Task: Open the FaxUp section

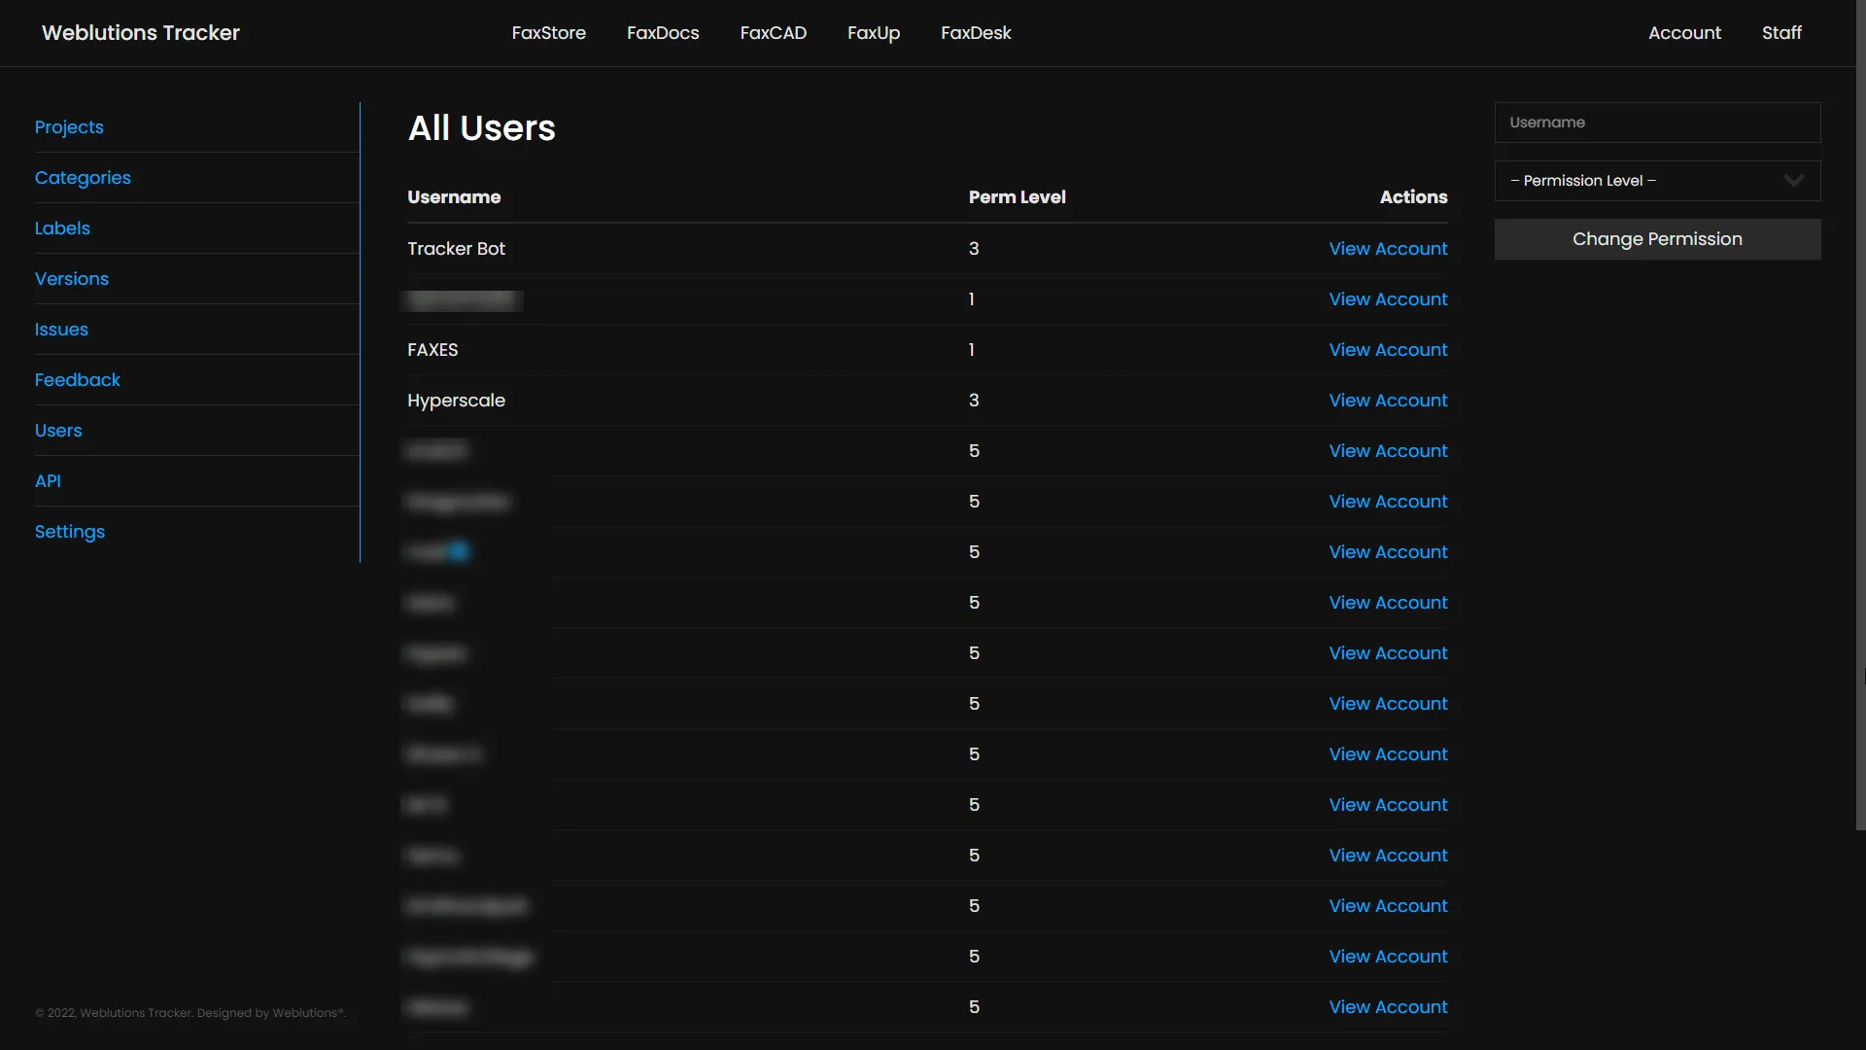Action: pyautogui.click(x=873, y=32)
